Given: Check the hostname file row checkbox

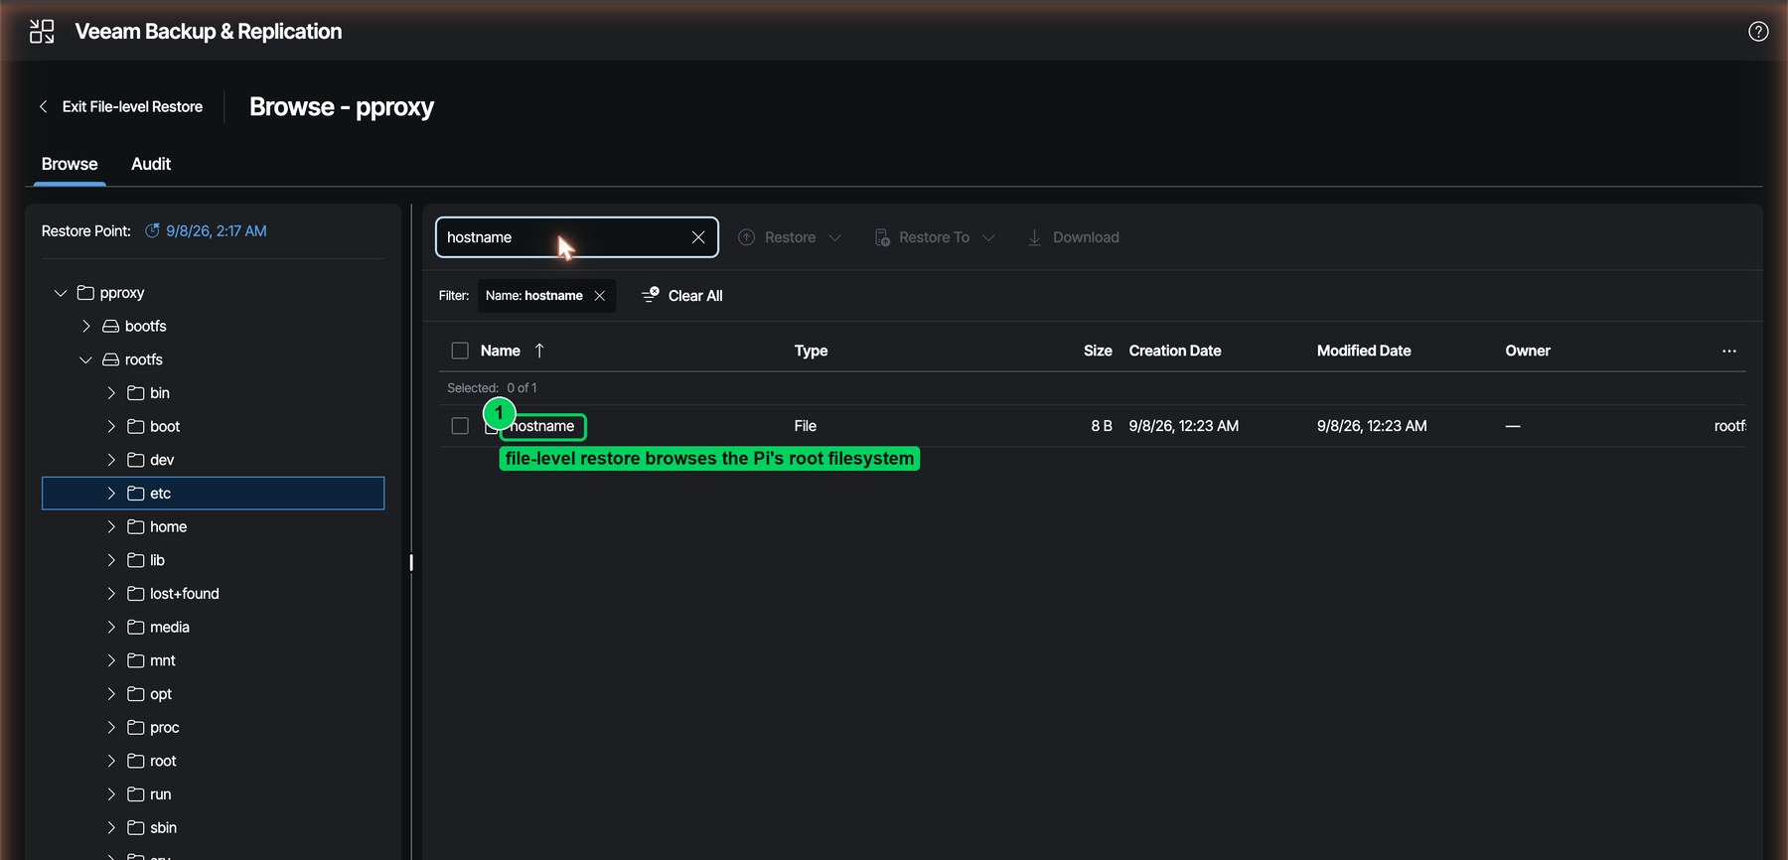Looking at the screenshot, I should [x=460, y=426].
